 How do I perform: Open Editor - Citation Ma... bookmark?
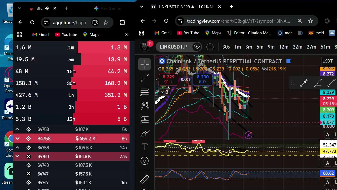click(x=249, y=33)
